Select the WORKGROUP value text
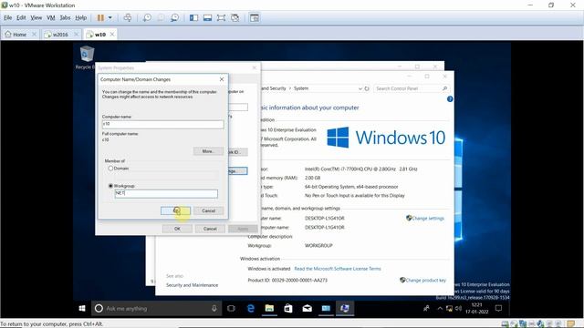This screenshot has height=328, width=584. (318, 245)
